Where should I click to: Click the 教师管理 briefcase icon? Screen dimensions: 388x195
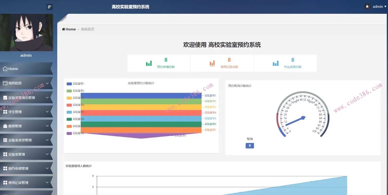tap(5, 126)
